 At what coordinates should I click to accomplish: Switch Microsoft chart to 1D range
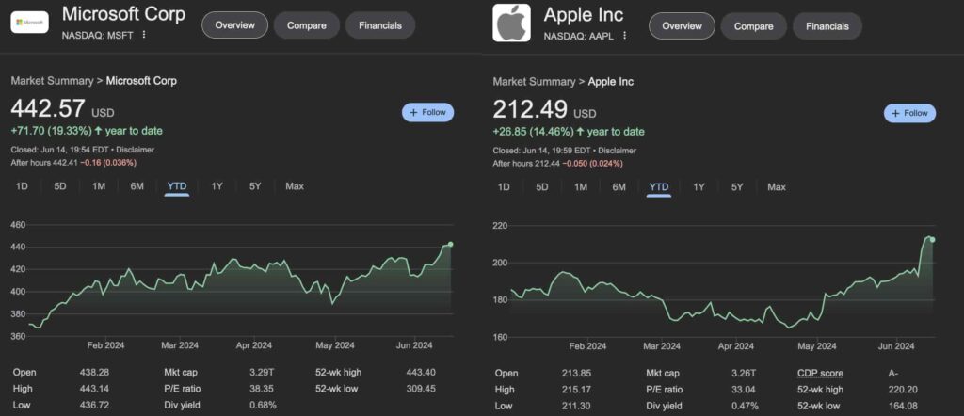(22, 186)
